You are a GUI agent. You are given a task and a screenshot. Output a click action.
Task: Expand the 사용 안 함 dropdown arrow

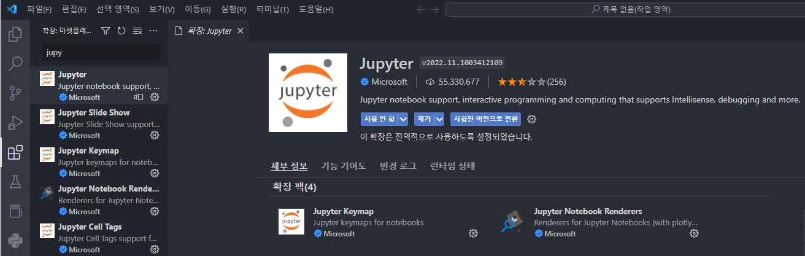coord(403,119)
